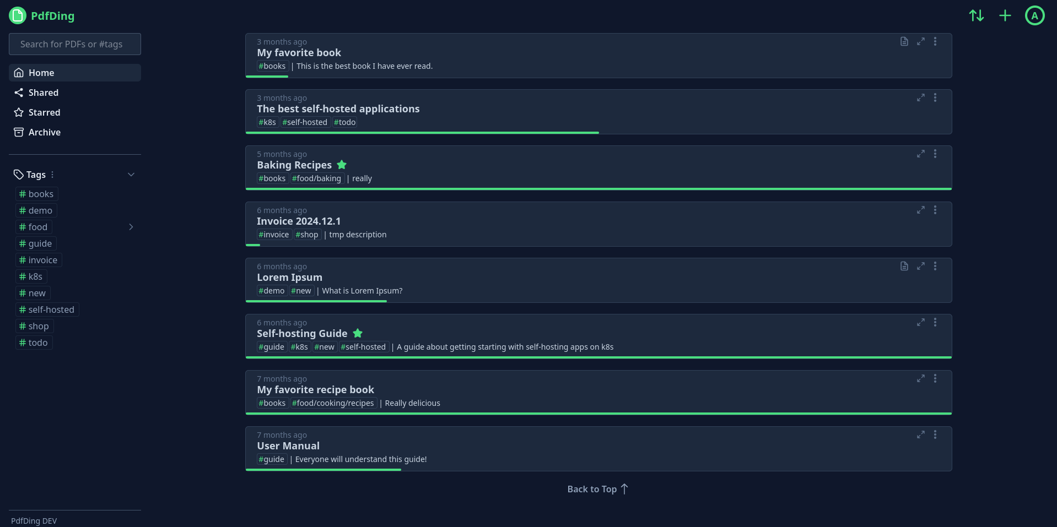Image resolution: width=1057 pixels, height=527 pixels.
Task: Collapse the Tags section chevron
Action: (x=131, y=175)
